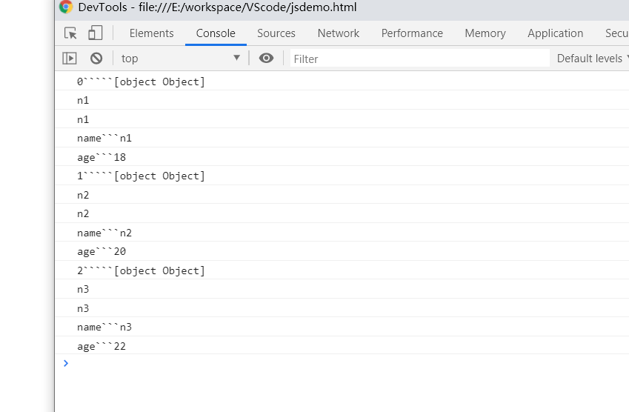Switch to the Performance tab

pos(412,33)
